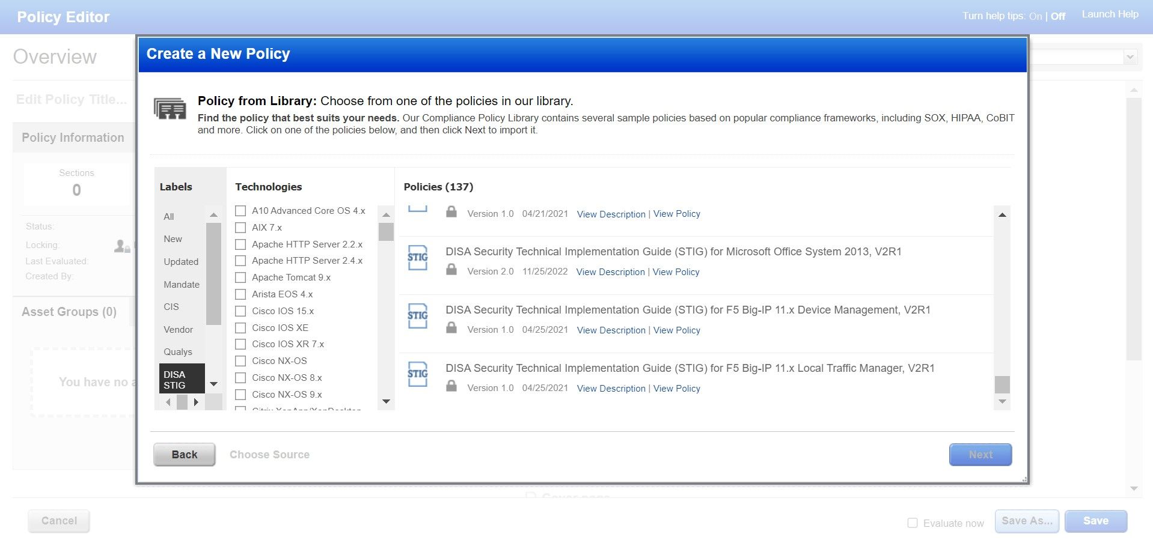1153x540 pixels.
Task: Select the Mandate label filter
Action: click(x=182, y=285)
